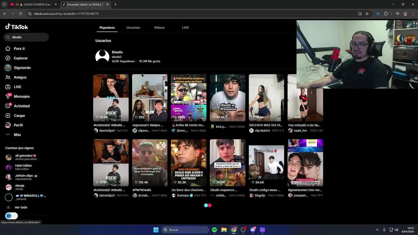This screenshot has height=235, width=418.
Task: Open followed account ali gonzalez
Action: tap(26, 157)
